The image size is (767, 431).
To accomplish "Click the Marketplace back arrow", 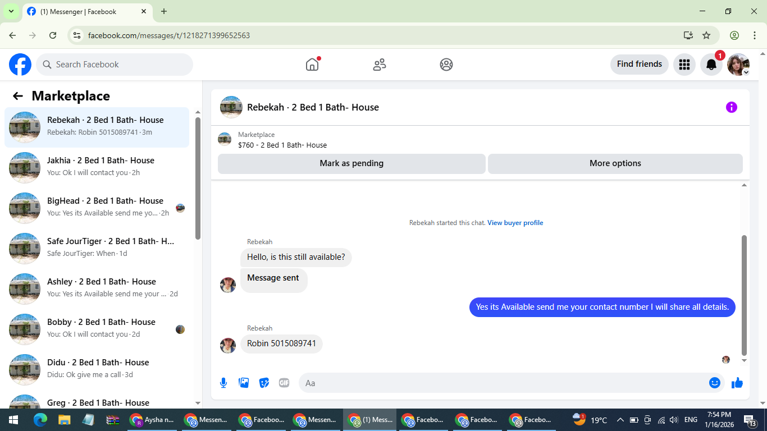I will pyautogui.click(x=18, y=96).
